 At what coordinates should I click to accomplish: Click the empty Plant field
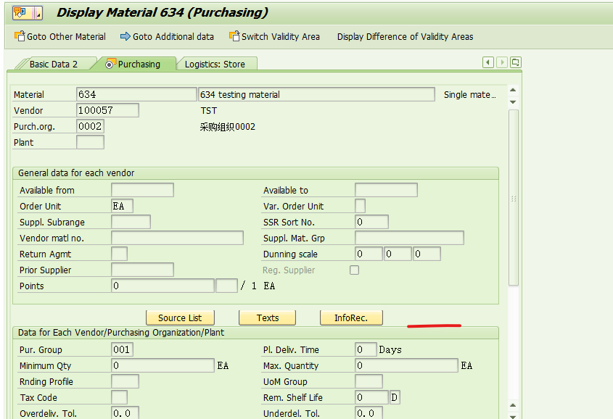(x=90, y=142)
